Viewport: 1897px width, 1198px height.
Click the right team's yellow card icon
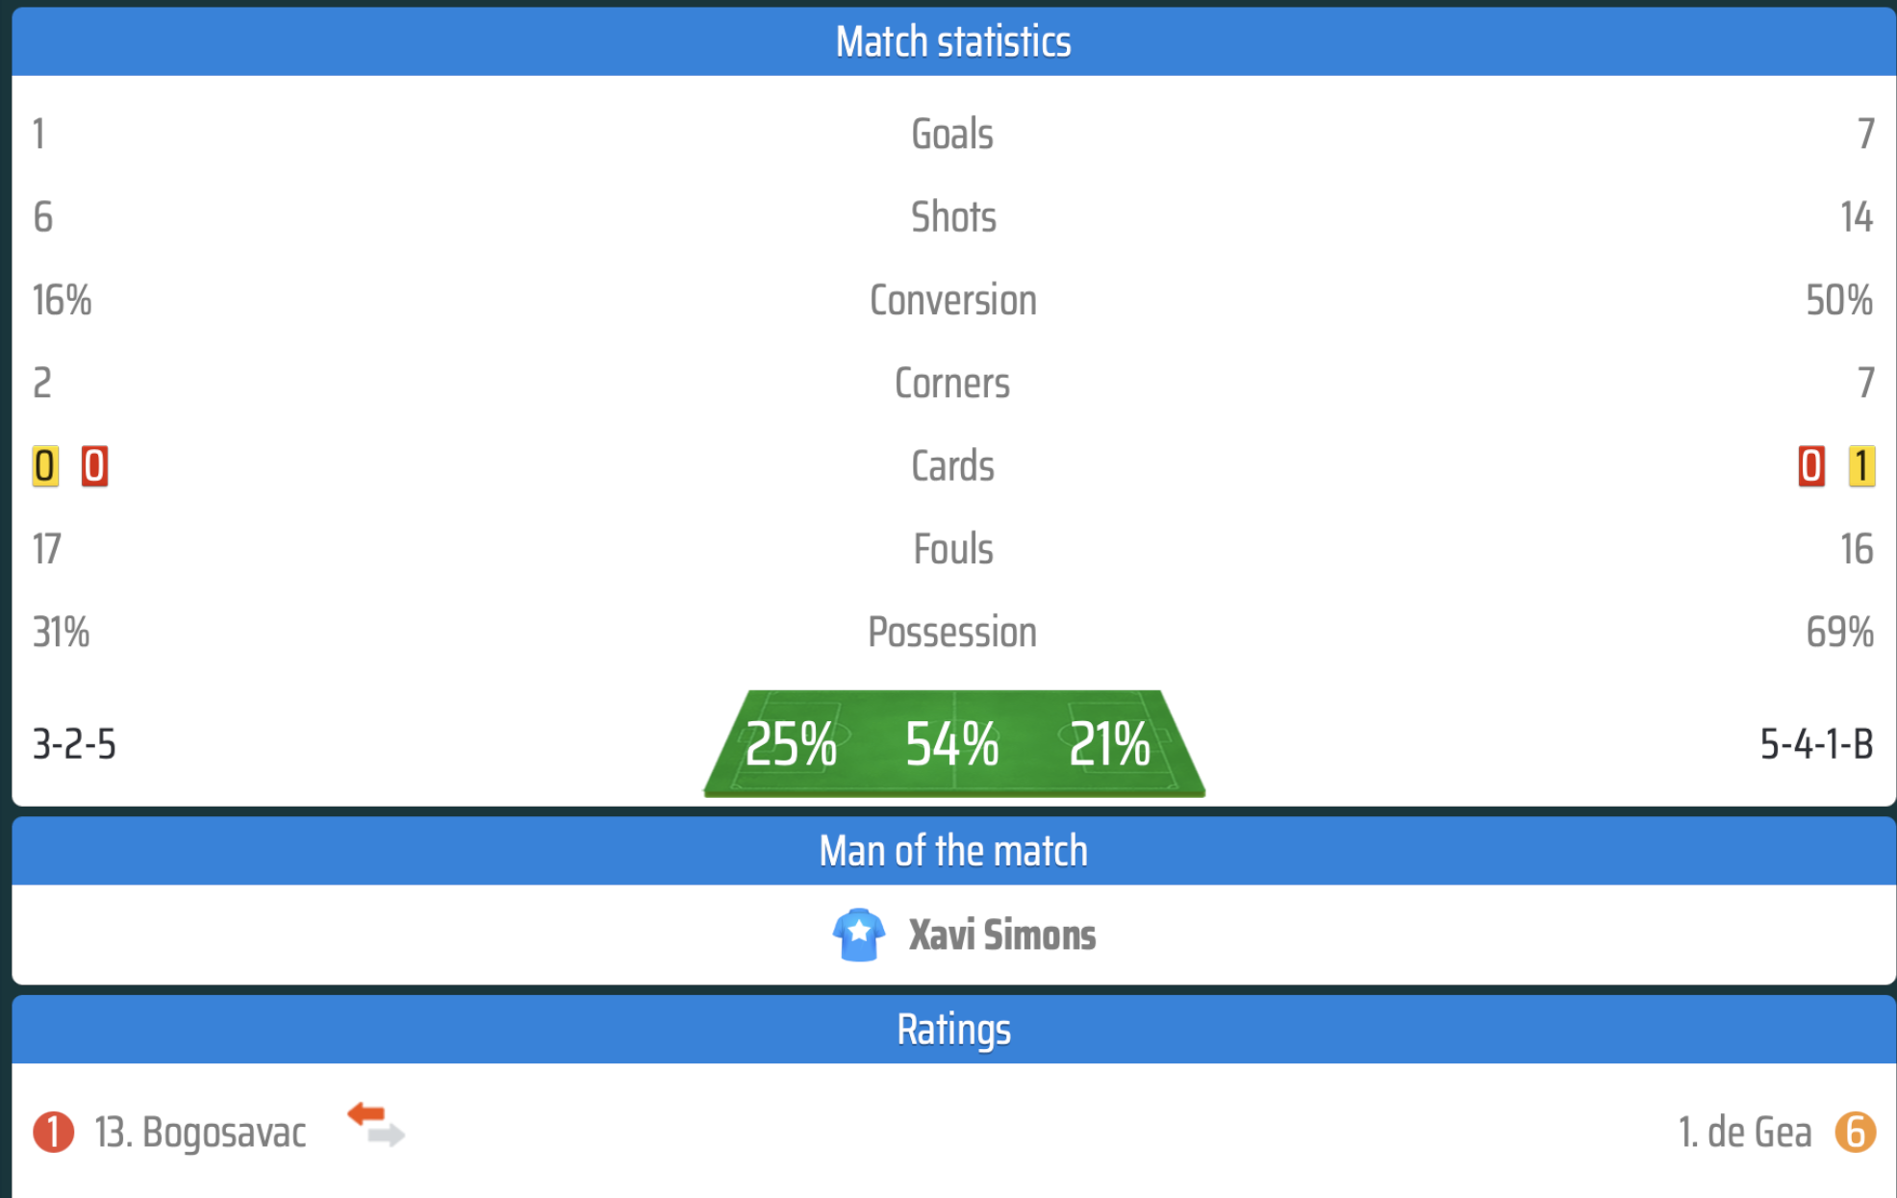coord(1861,466)
